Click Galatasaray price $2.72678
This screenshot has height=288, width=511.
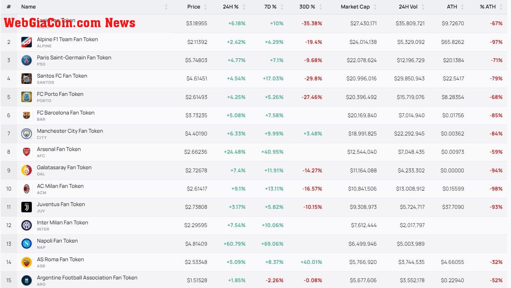[x=196, y=170]
